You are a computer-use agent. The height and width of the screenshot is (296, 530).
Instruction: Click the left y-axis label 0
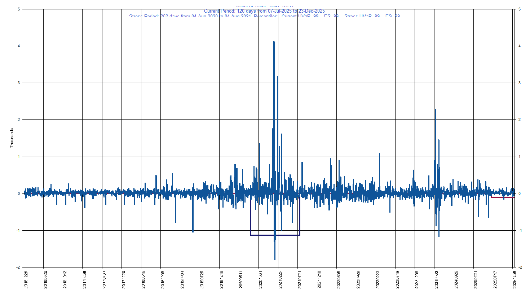coord(19,193)
